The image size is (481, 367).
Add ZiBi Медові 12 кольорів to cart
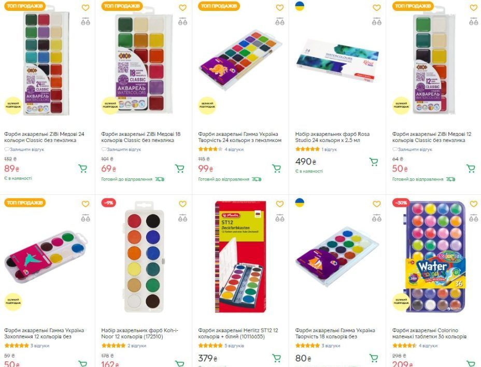(471, 168)
